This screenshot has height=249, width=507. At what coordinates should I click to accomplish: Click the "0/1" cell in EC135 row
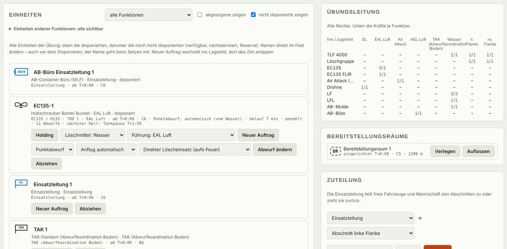click(x=382, y=68)
